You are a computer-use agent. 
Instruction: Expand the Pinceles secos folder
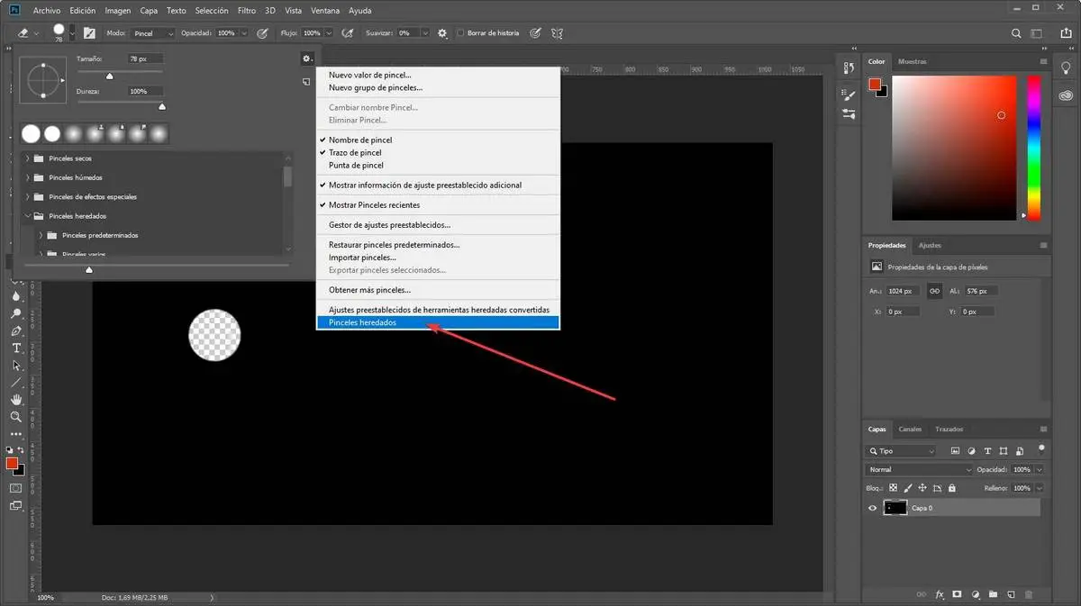click(28, 158)
